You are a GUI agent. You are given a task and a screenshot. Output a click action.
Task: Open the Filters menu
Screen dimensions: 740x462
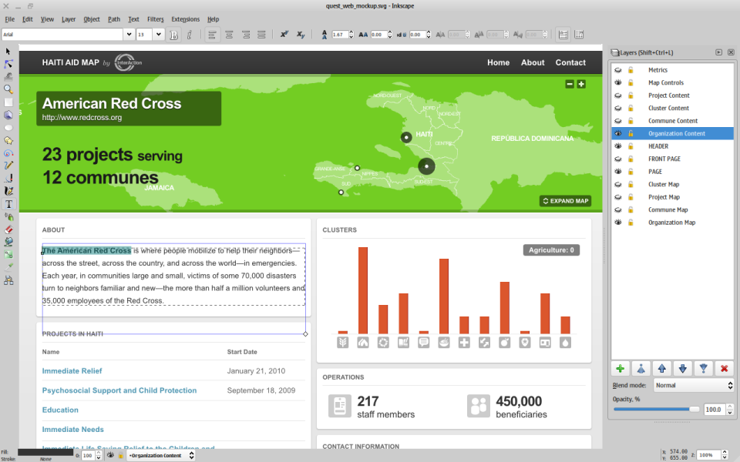pyautogui.click(x=156, y=19)
